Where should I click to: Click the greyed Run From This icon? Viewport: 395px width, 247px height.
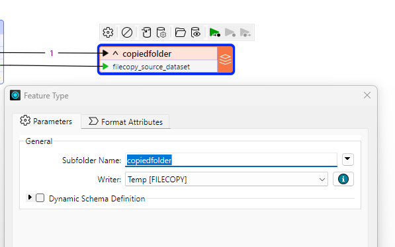point(230,32)
